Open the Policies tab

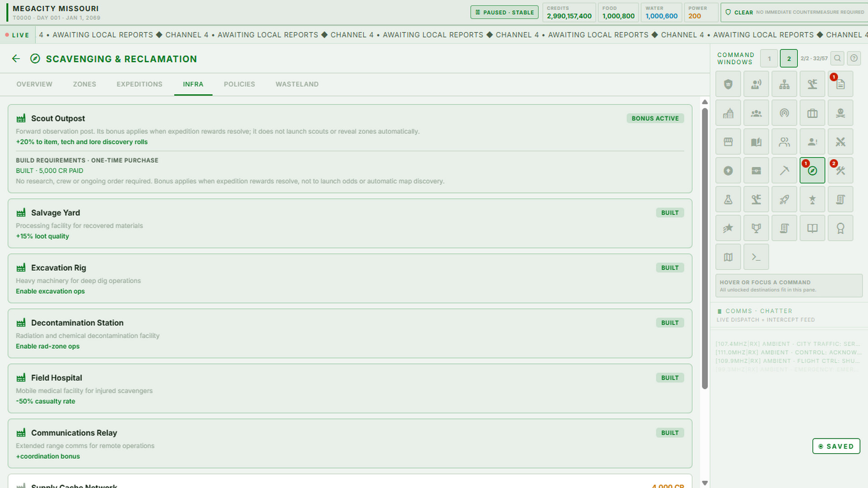239,84
